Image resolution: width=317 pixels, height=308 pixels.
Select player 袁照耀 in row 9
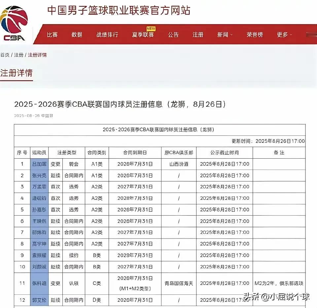point(39,255)
